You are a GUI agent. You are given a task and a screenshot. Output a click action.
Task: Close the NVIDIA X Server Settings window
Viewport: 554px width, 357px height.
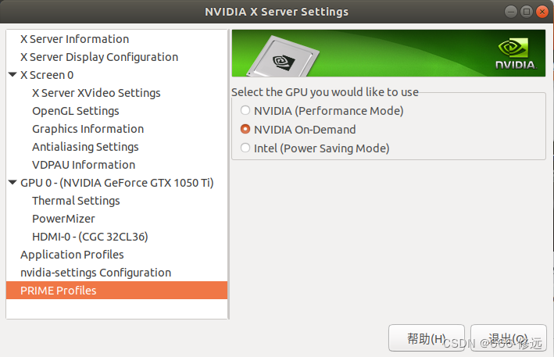(542, 12)
